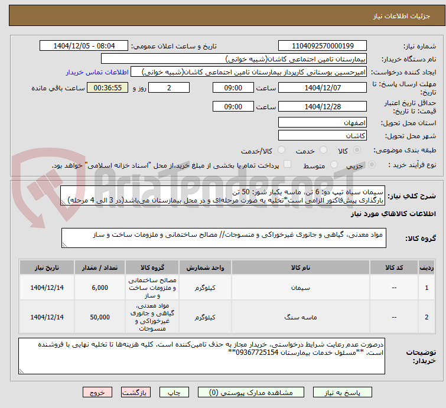This screenshot has height=408, width=446.
Task: Click the نام کالا column header
Action: (301, 267)
